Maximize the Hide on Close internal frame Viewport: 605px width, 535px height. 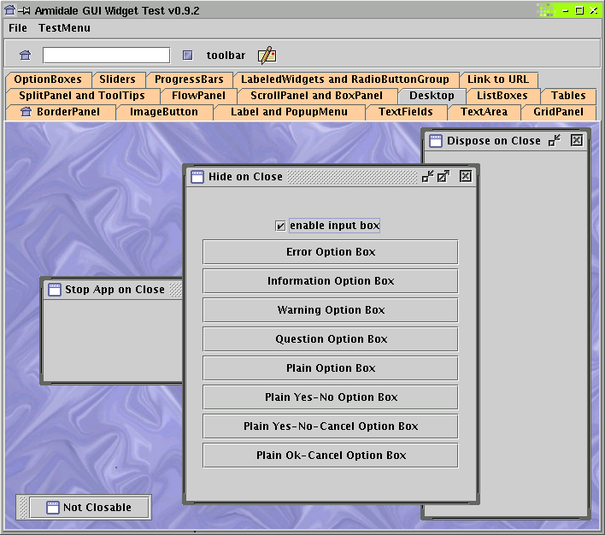[x=443, y=176]
